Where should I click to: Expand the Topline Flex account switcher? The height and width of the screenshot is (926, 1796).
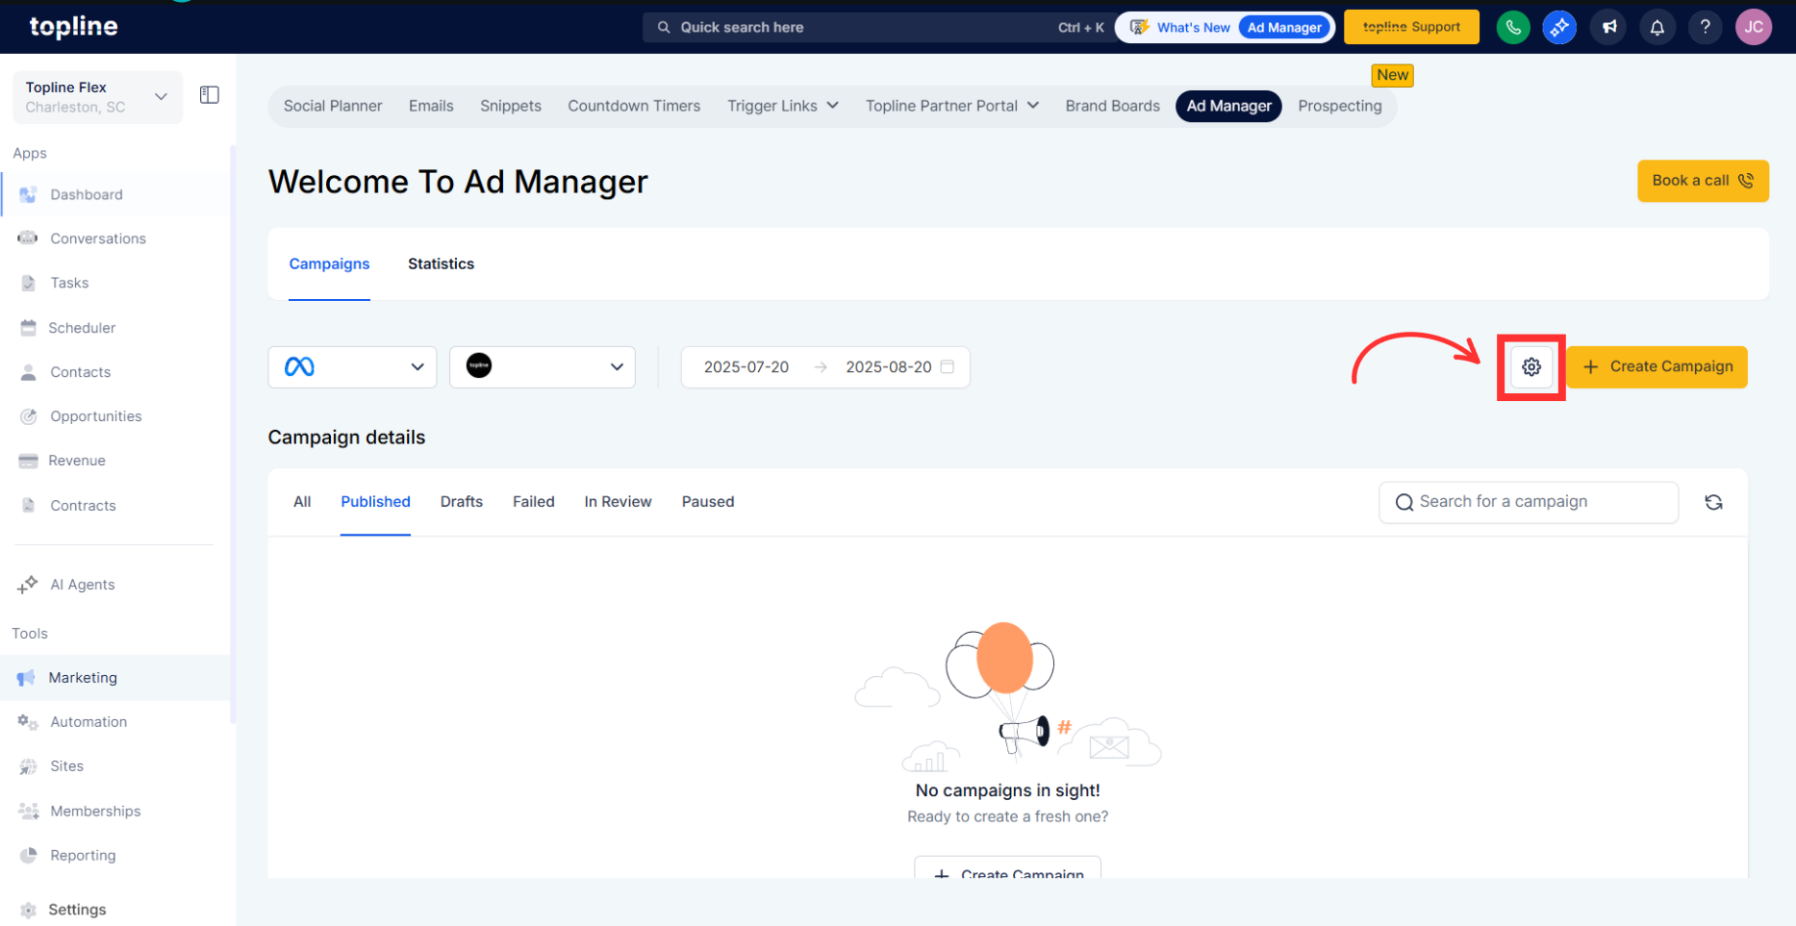(97, 96)
